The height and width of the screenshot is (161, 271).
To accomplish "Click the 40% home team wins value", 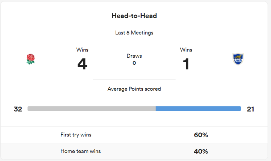I will click(201, 151).
